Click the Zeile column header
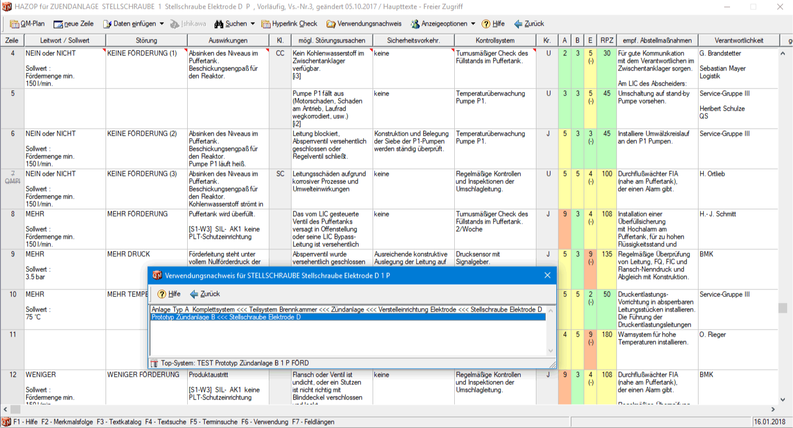793x428 pixels. (x=12, y=41)
